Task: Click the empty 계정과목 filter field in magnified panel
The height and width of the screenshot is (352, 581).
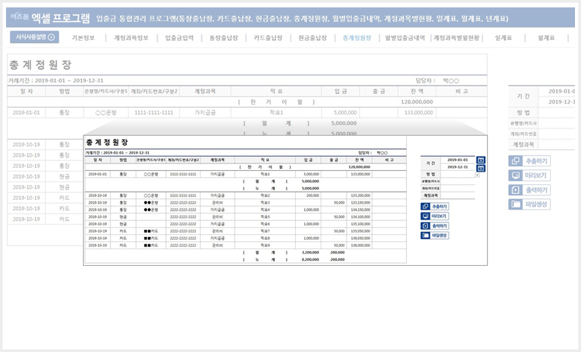Action: 458,195
